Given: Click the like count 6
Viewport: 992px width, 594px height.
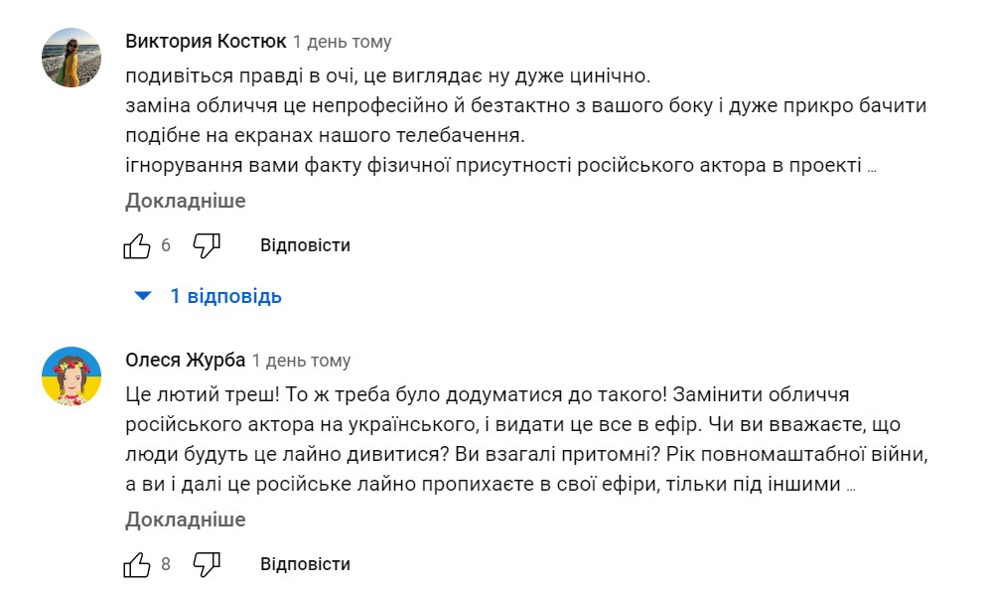Looking at the screenshot, I should tap(166, 245).
